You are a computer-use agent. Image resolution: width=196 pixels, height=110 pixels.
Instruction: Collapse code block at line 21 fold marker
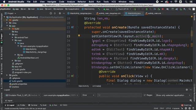pos(77,28)
